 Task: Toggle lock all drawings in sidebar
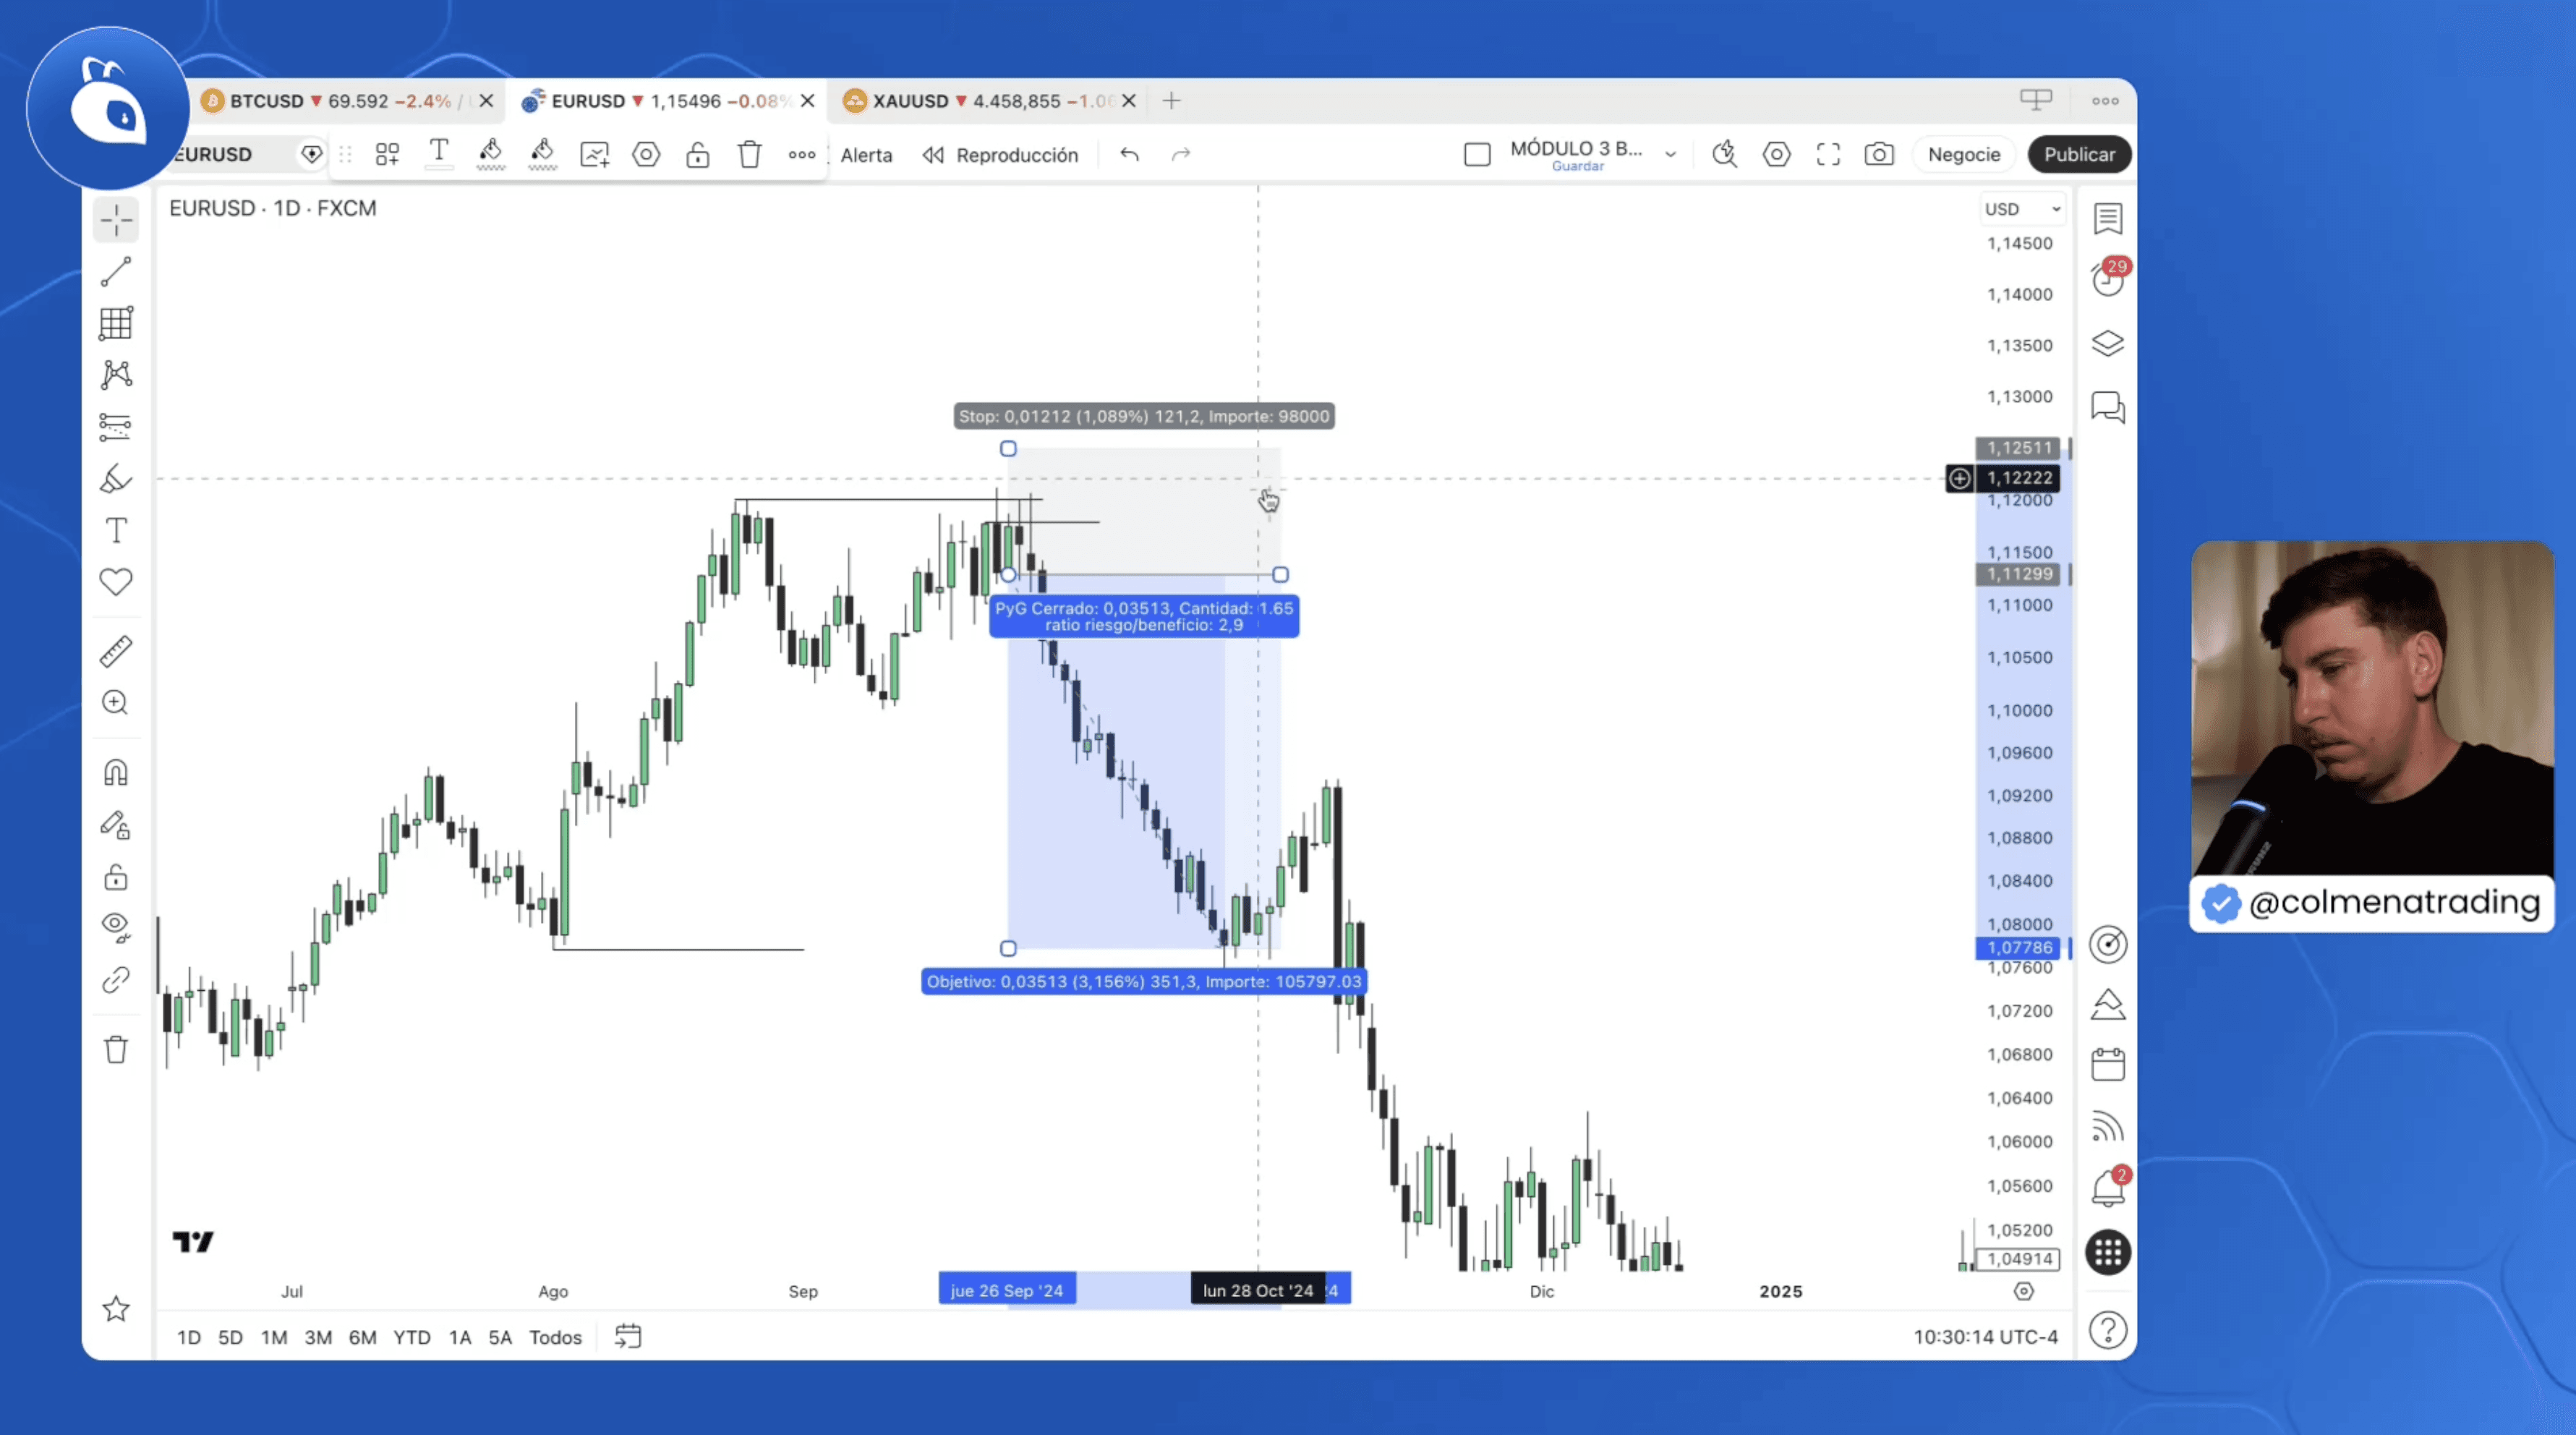[x=116, y=878]
